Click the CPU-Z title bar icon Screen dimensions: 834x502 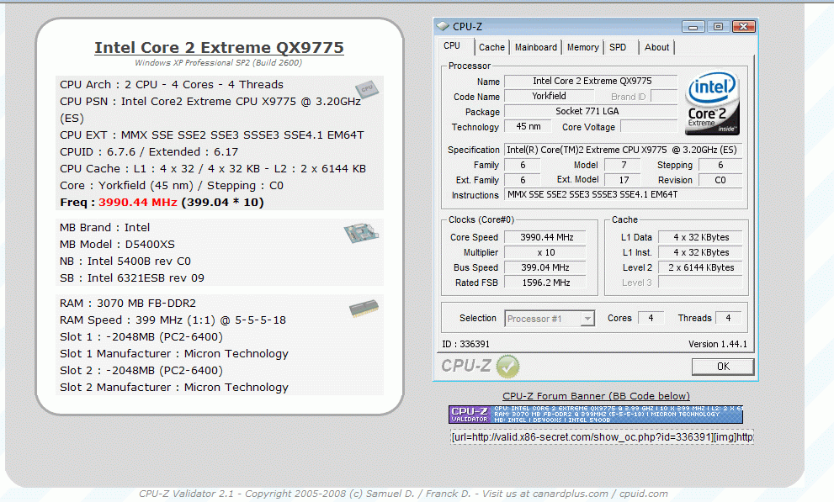pos(443,26)
